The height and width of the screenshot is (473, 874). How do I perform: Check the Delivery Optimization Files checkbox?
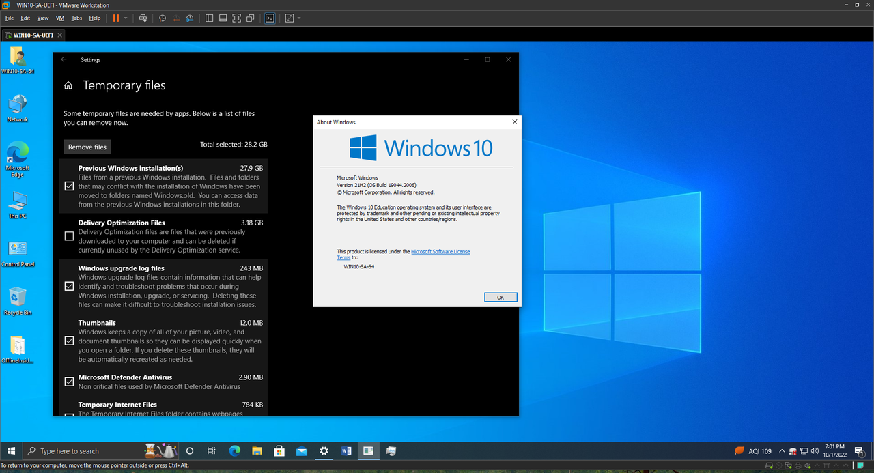(69, 236)
